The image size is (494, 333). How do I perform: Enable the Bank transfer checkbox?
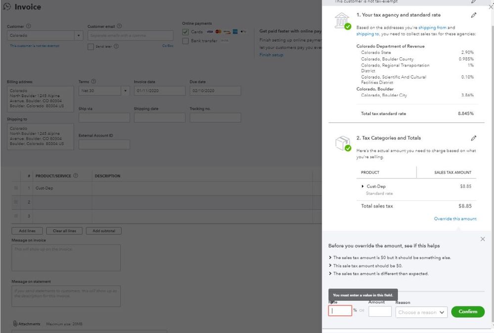pos(185,41)
